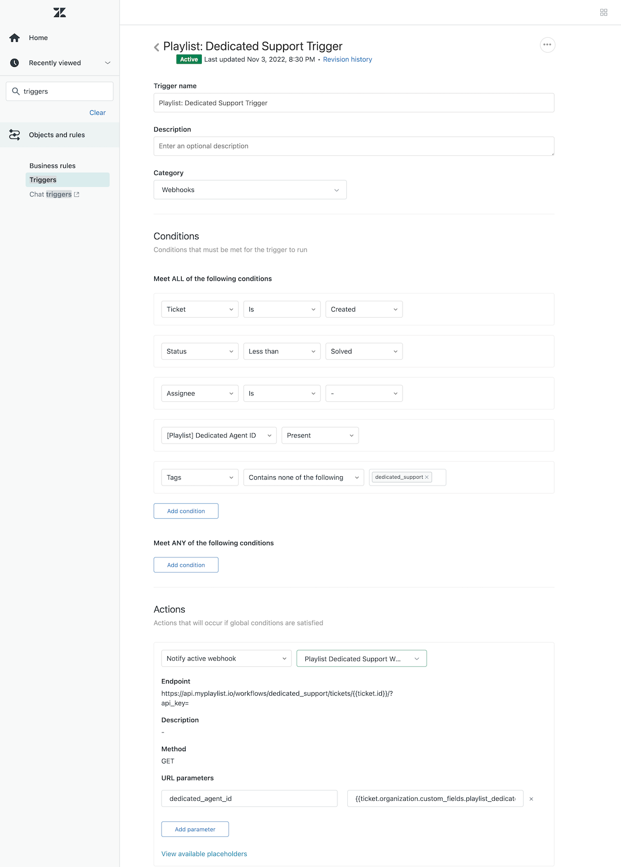Open the Notify active webhook dropdown

pyautogui.click(x=226, y=658)
